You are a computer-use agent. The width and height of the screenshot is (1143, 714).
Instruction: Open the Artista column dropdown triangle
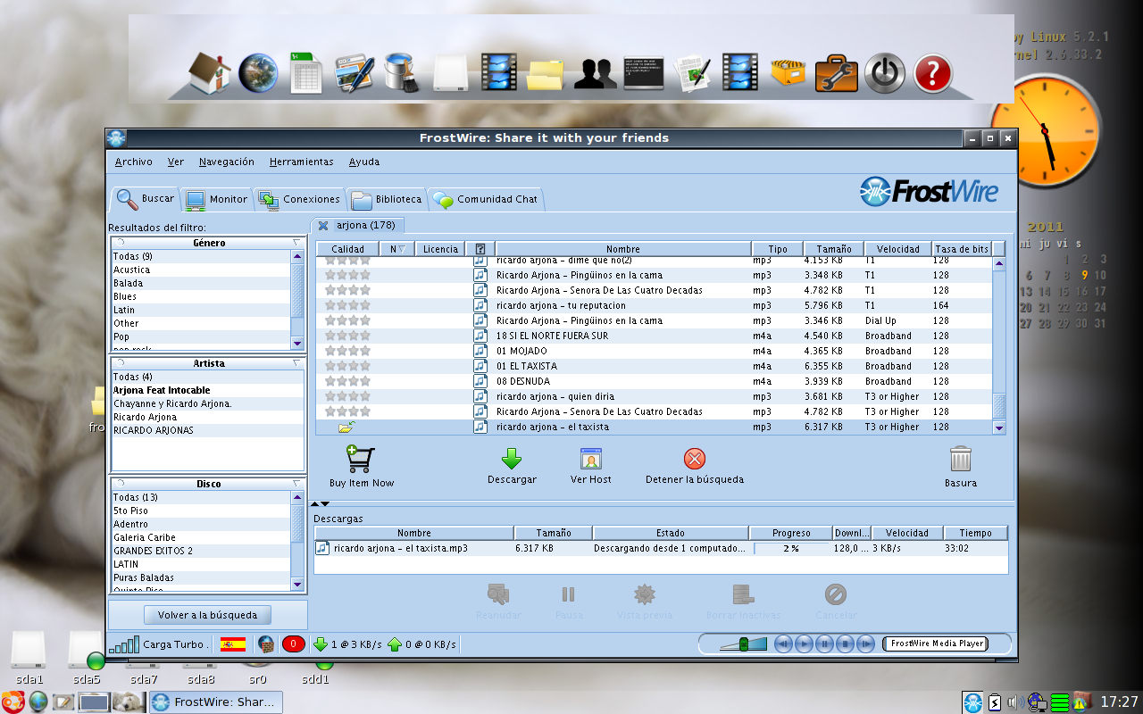point(296,363)
